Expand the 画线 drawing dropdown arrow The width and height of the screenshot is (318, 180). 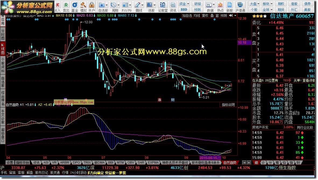[142, 5]
